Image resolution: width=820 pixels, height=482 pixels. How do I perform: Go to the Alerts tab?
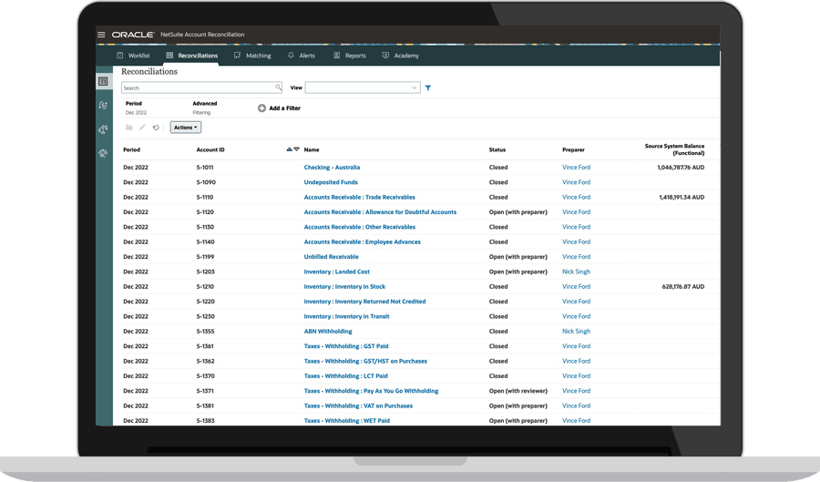click(x=302, y=56)
